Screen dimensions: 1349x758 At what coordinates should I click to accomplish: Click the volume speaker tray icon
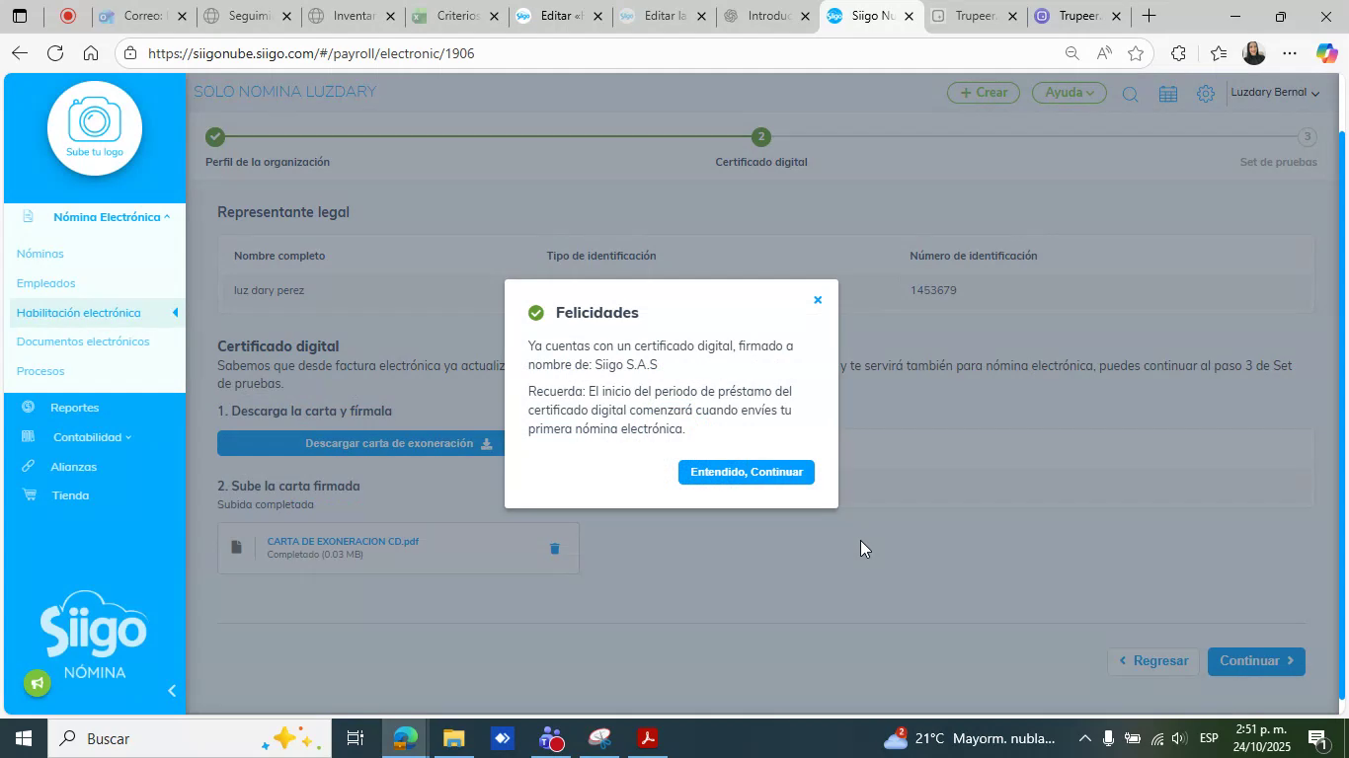(x=1178, y=738)
